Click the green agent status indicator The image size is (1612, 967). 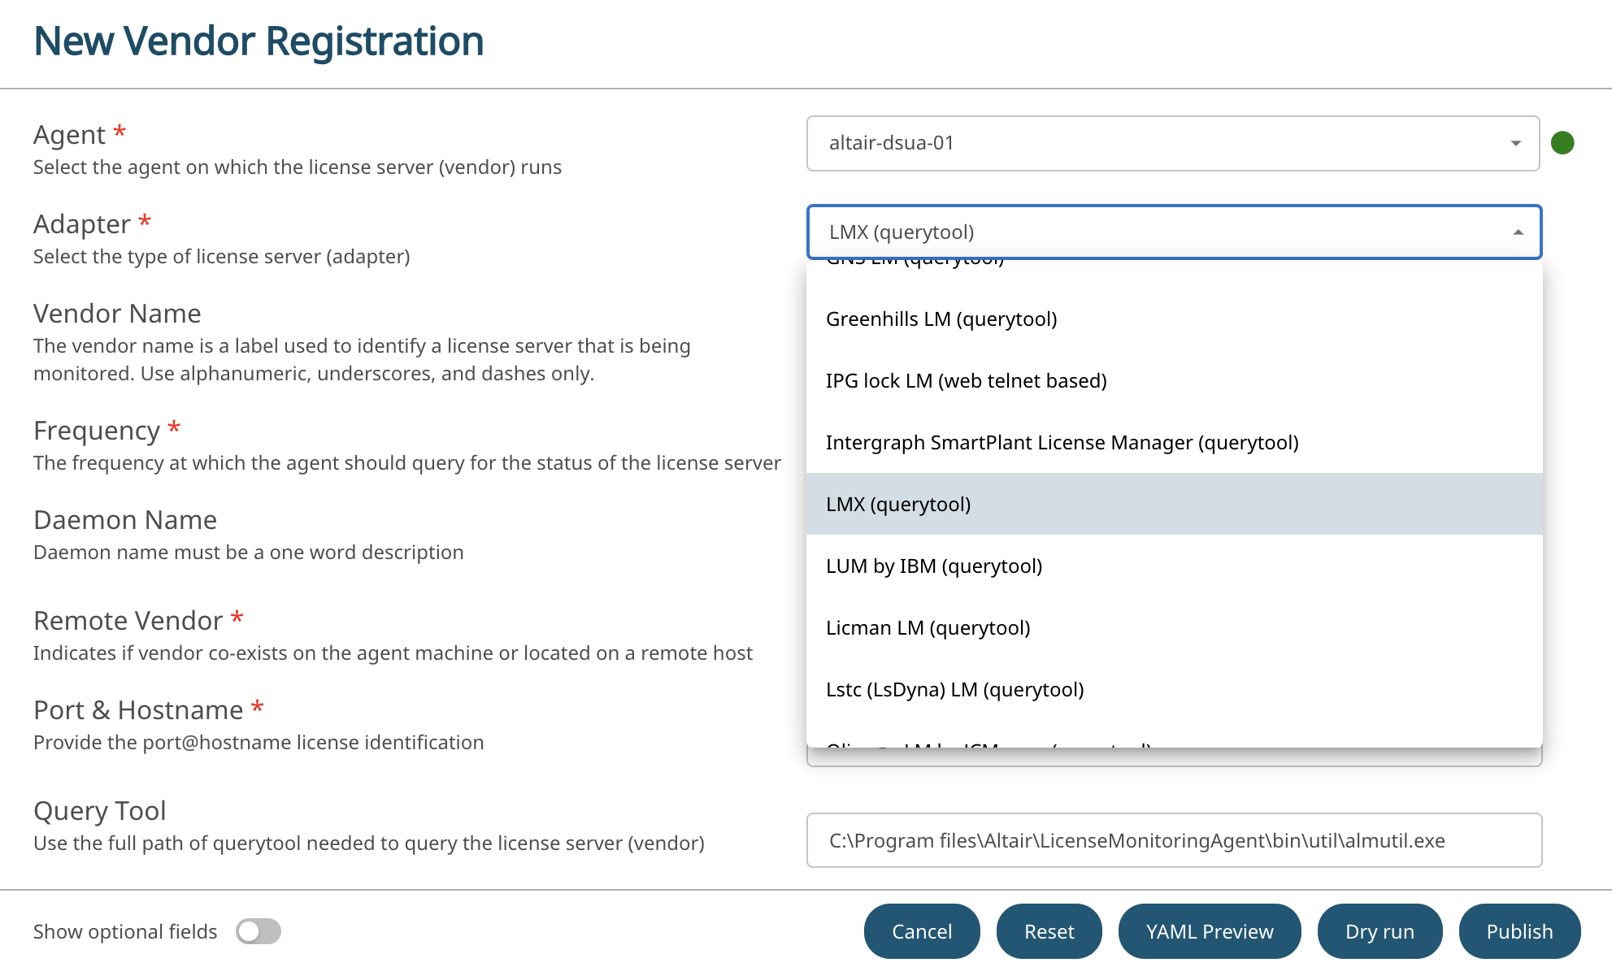click(x=1562, y=143)
